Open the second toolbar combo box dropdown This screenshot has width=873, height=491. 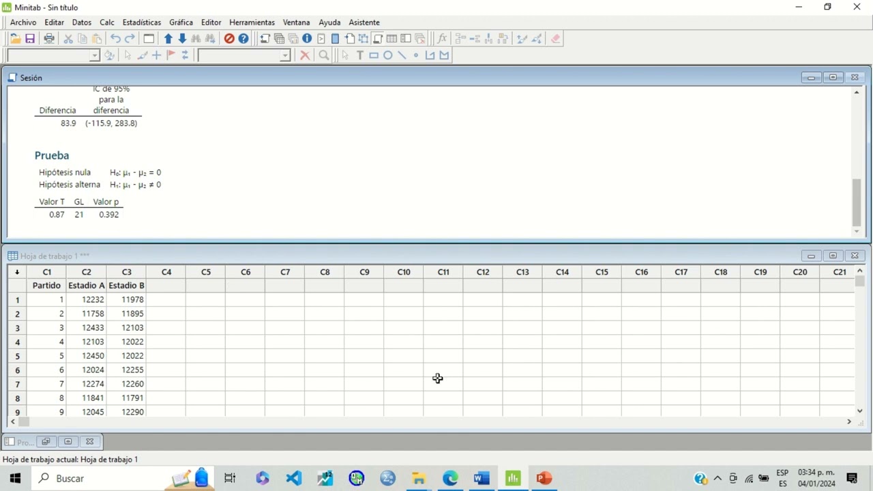(285, 55)
